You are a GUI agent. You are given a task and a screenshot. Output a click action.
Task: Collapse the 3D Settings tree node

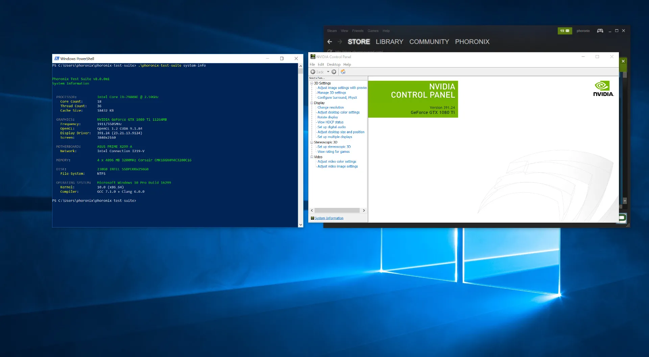(x=312, y=83)
